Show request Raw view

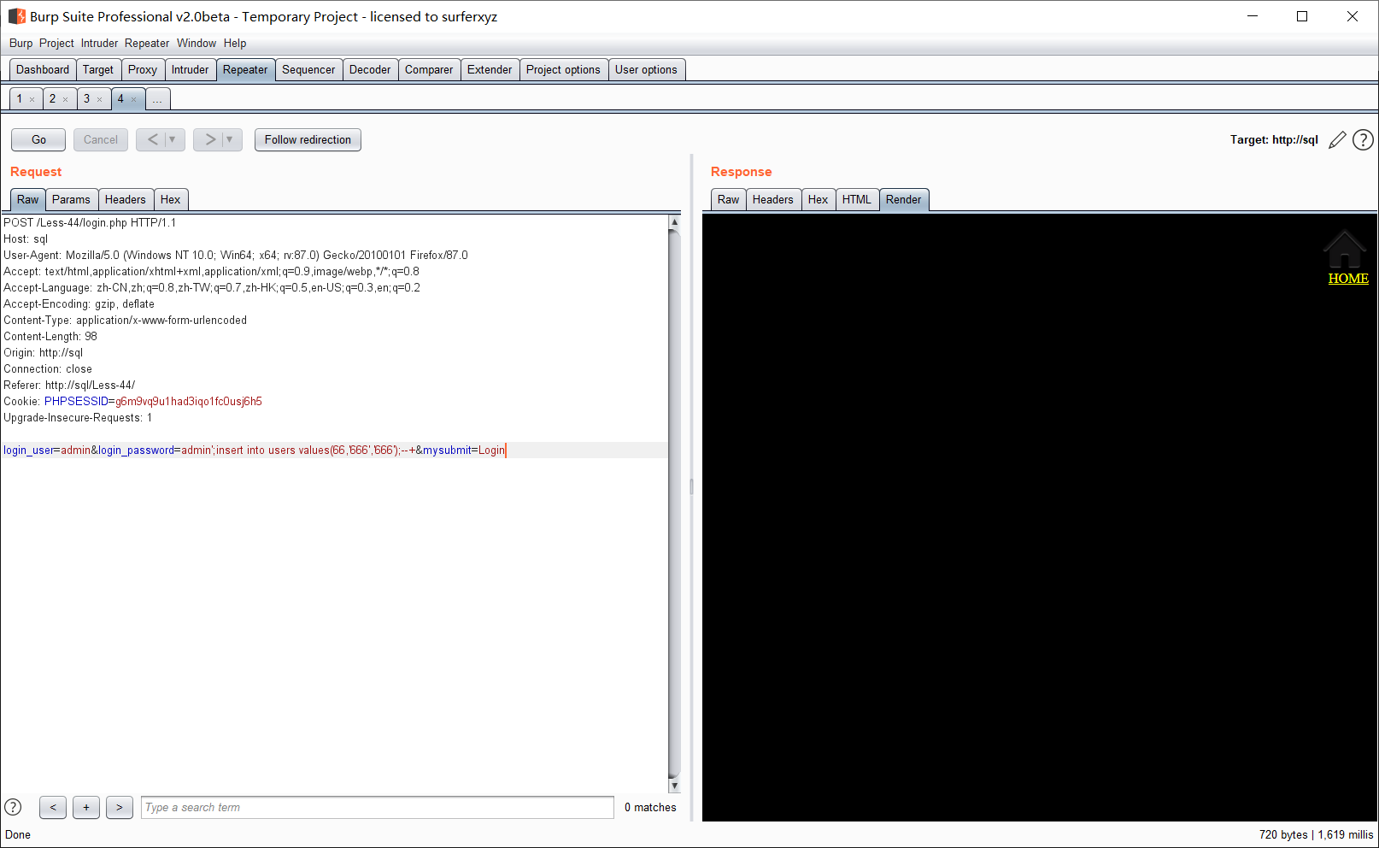click(x=27, y=200)
